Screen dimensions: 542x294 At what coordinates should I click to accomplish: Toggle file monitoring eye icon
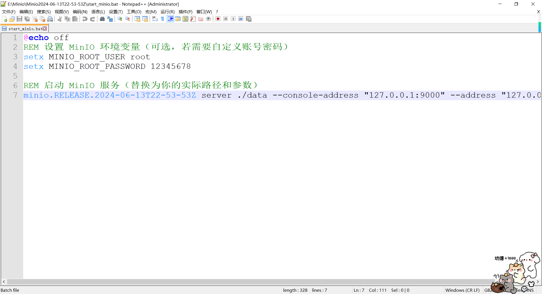208,19
